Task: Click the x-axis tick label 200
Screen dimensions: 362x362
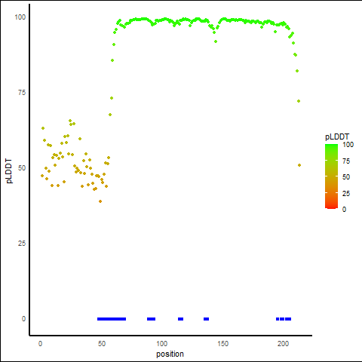Action: [x=283, y=344]
